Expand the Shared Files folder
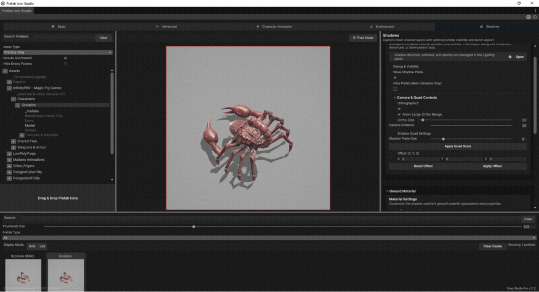 pyautogui.click(x=13, y=141)
